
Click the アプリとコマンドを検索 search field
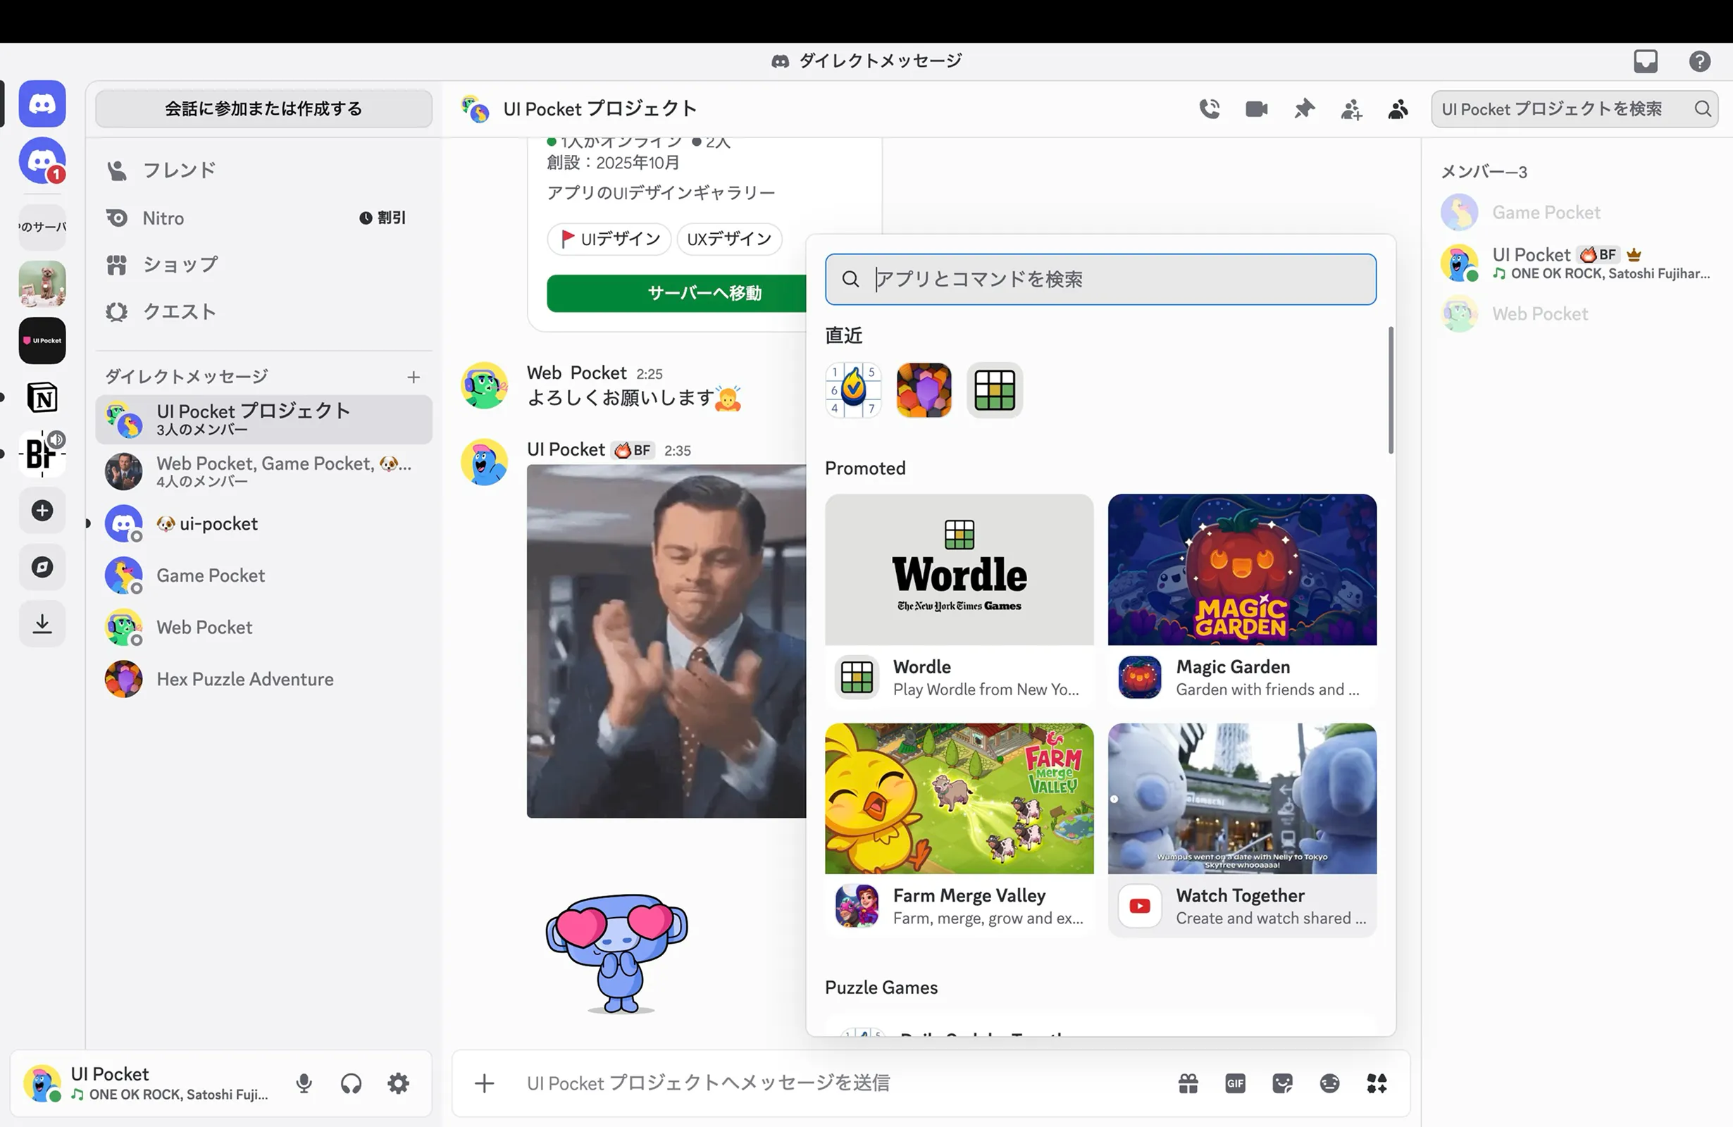point(1100,279)
